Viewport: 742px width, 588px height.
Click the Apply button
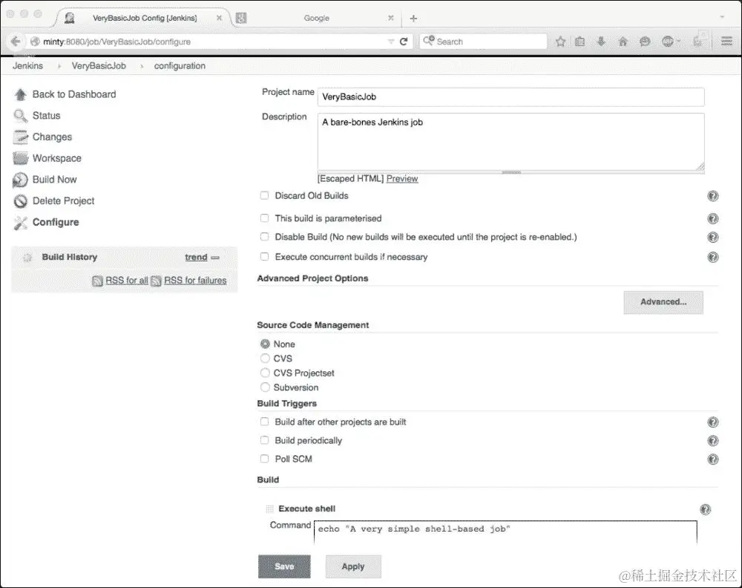pos(353,566)
